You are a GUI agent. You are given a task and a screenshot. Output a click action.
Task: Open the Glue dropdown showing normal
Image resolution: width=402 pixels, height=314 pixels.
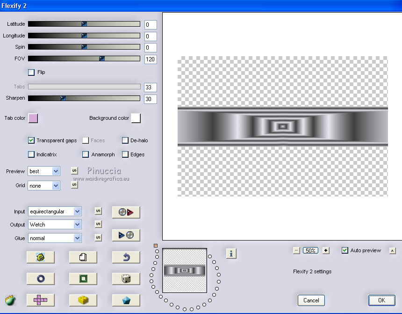pos(55,238)
